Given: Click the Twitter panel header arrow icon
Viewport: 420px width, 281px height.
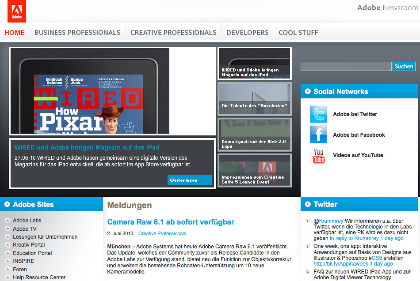Looking at the screenshot, I should point(308,204).
